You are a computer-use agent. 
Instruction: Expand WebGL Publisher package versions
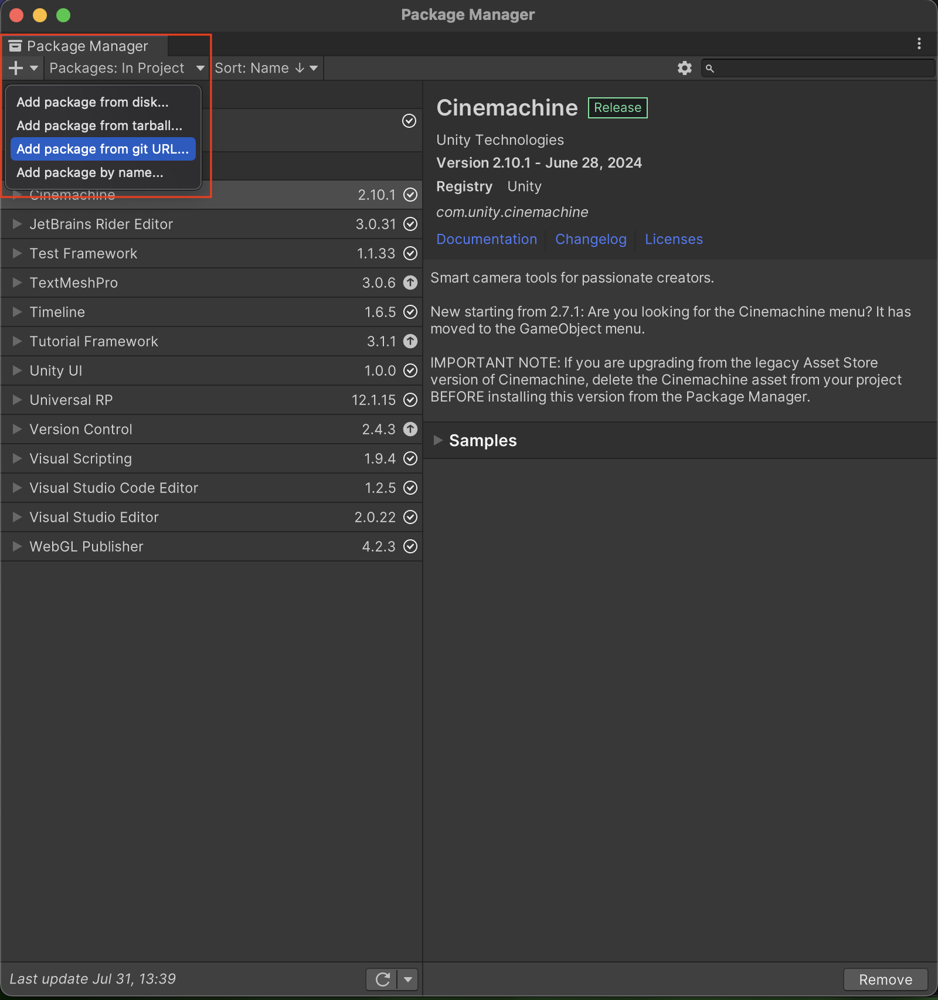[x=17, y=546]
